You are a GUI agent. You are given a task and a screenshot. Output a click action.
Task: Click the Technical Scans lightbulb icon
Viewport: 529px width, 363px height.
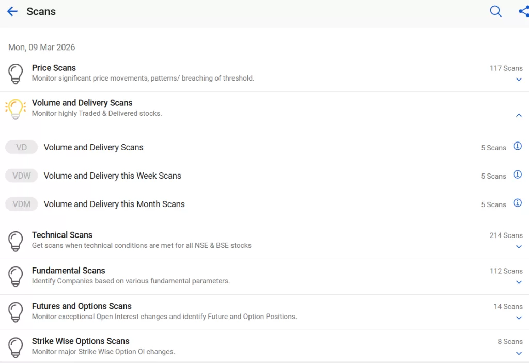[16, 241]
